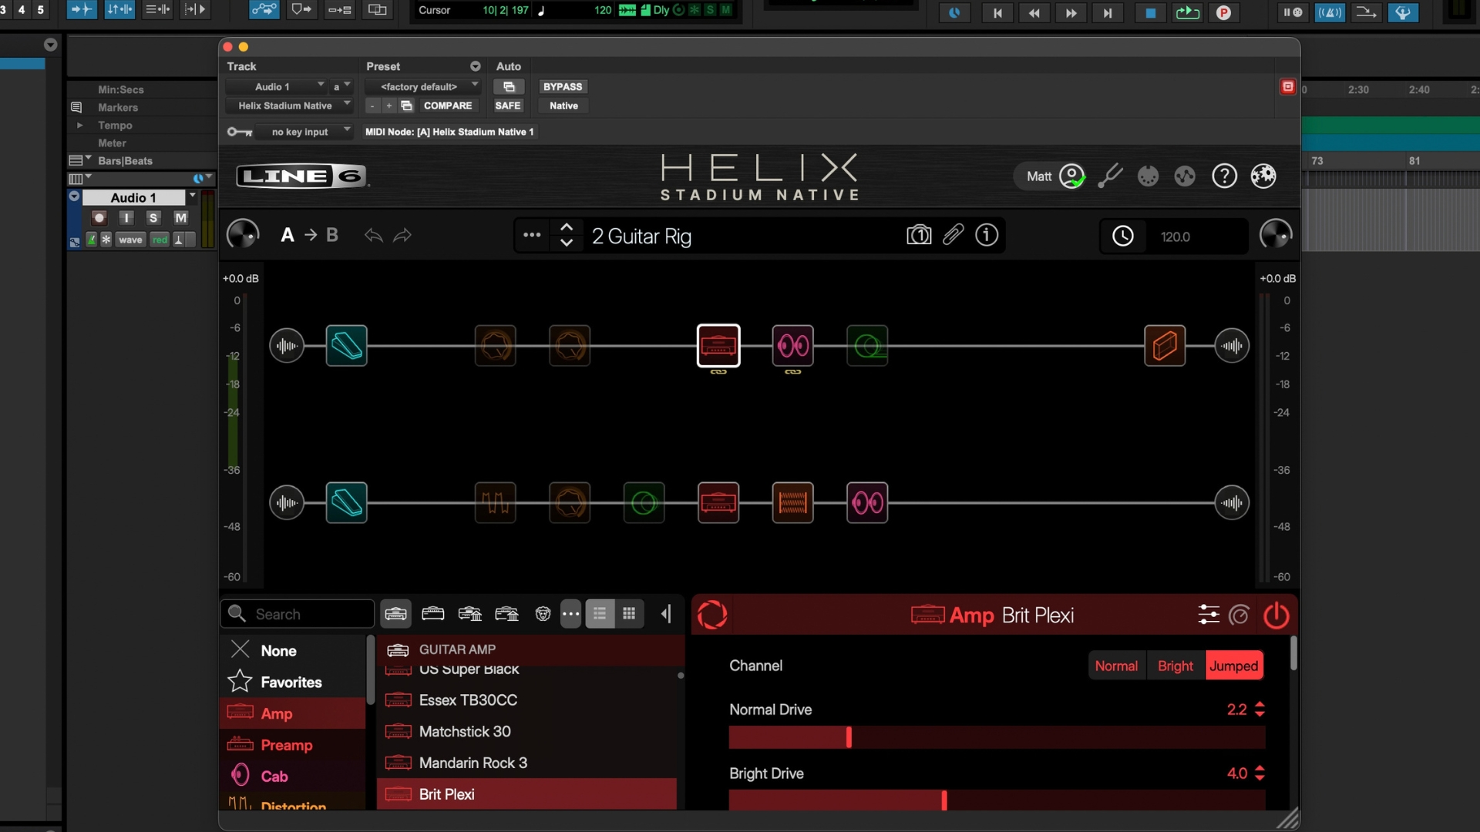The height and width of the screenshot is (832, 1480).
Task: Toggle Mute on Audio 1 track
Action: tap(180, 218)
